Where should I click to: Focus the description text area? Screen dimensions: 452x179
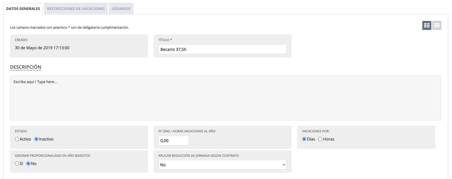pos(225,98)
